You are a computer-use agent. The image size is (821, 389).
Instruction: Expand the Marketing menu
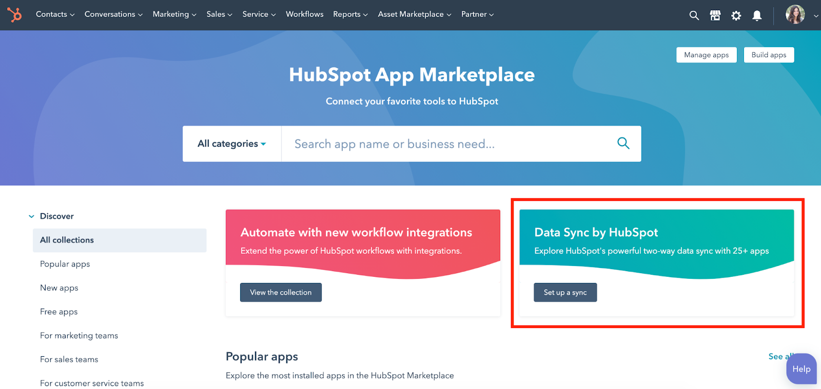(x=174, y=14)
